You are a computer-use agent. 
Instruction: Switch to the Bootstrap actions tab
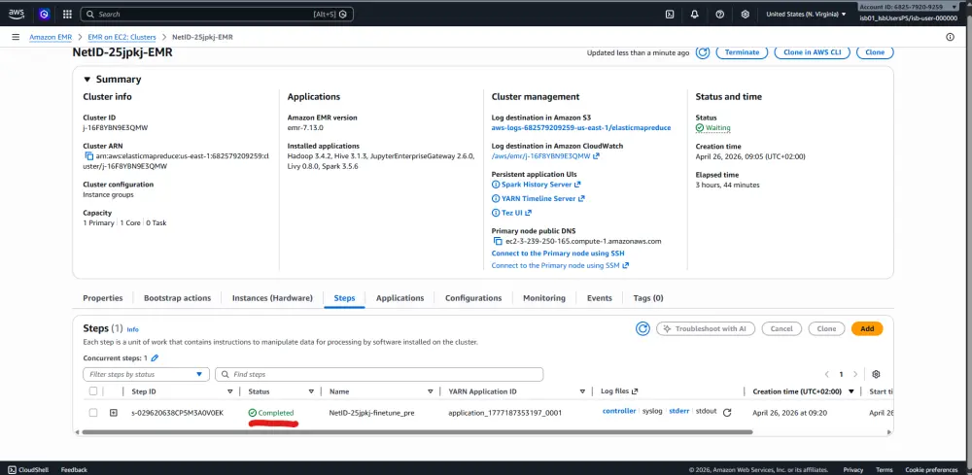point(177,298)
